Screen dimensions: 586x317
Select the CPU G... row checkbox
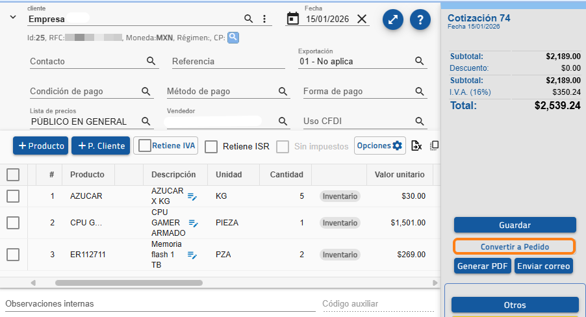pyautogui.click(x=13, y=223)
